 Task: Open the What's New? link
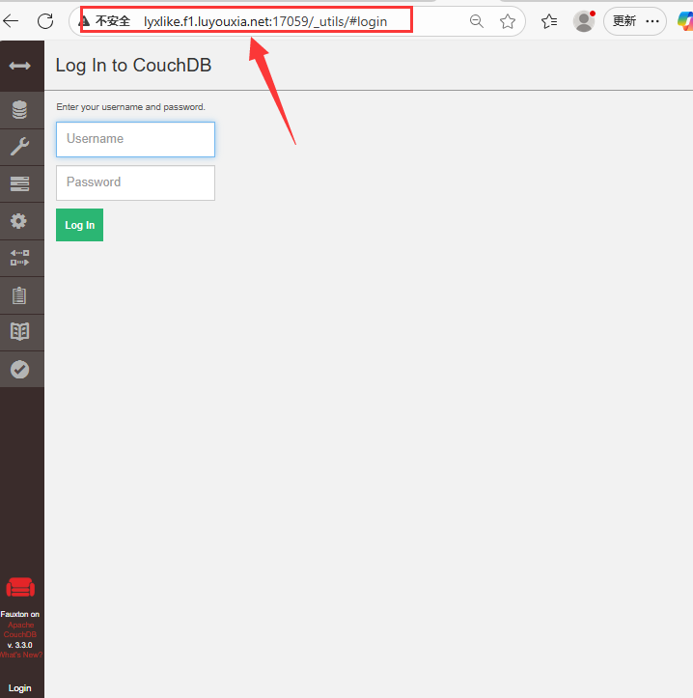point(21,655)
